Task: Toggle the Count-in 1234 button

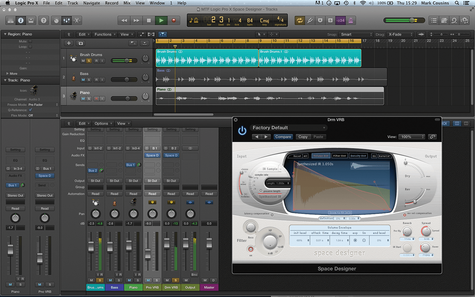Action: pyautogui.click(x=340, y=20)
